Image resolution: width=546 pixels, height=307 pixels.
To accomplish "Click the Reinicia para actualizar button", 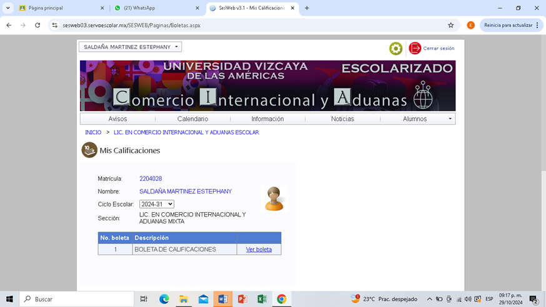I will point(511,25).
